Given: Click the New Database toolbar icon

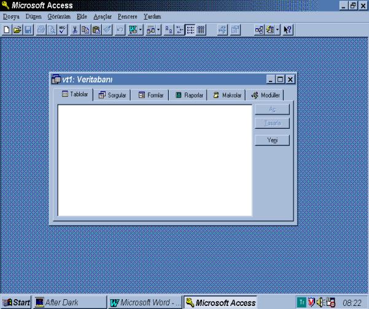Looking at the screenshot, I should [7, 29].
